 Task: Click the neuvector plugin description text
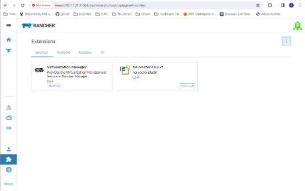click(145, 72)
